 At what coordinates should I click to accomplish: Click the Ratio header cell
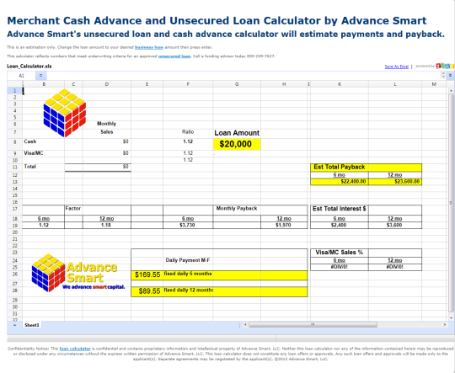(x=188, y=132)
